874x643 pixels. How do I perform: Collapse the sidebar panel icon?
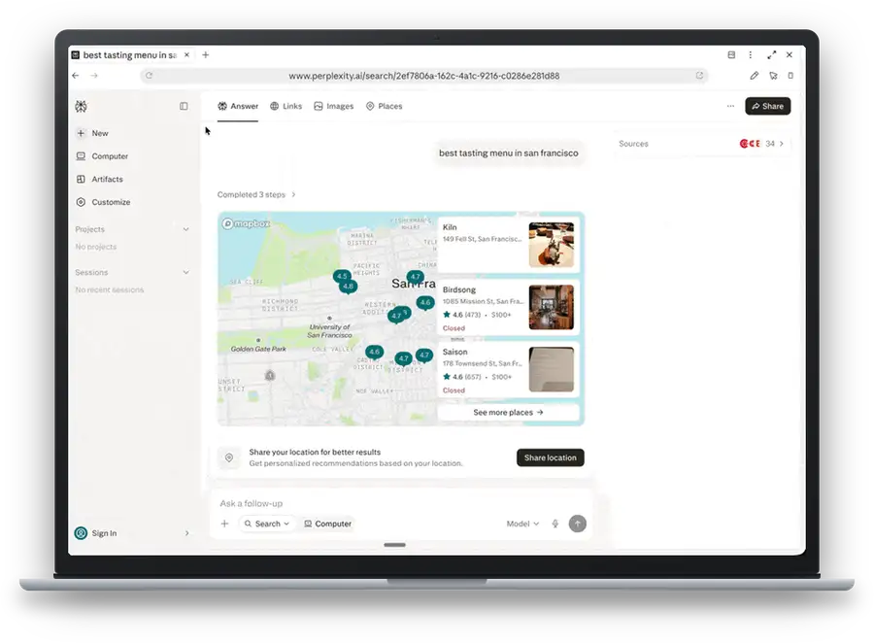click(x=184, y=106)
